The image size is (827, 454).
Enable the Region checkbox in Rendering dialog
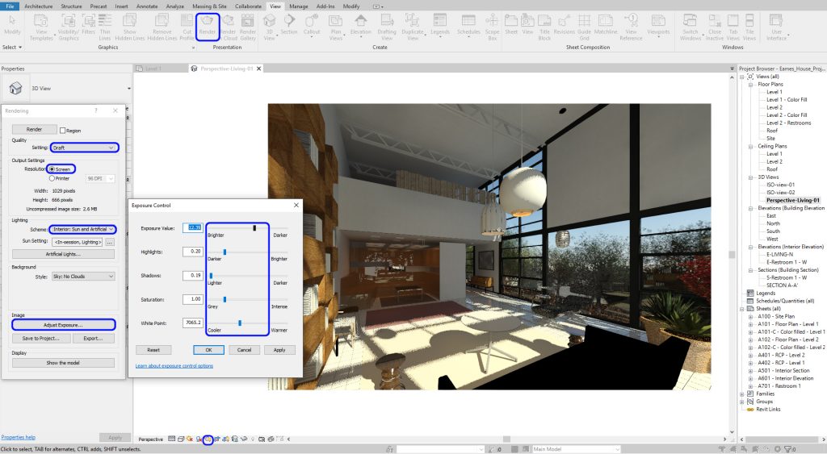pyautogui.click(x=62, y=130)
